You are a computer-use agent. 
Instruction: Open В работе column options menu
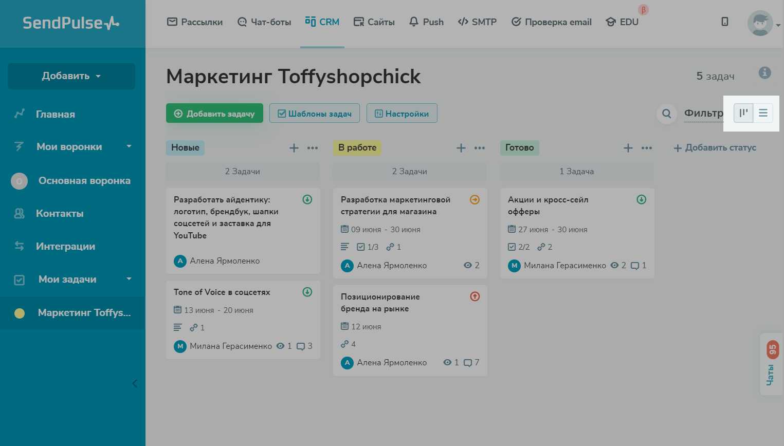point(480,148)
